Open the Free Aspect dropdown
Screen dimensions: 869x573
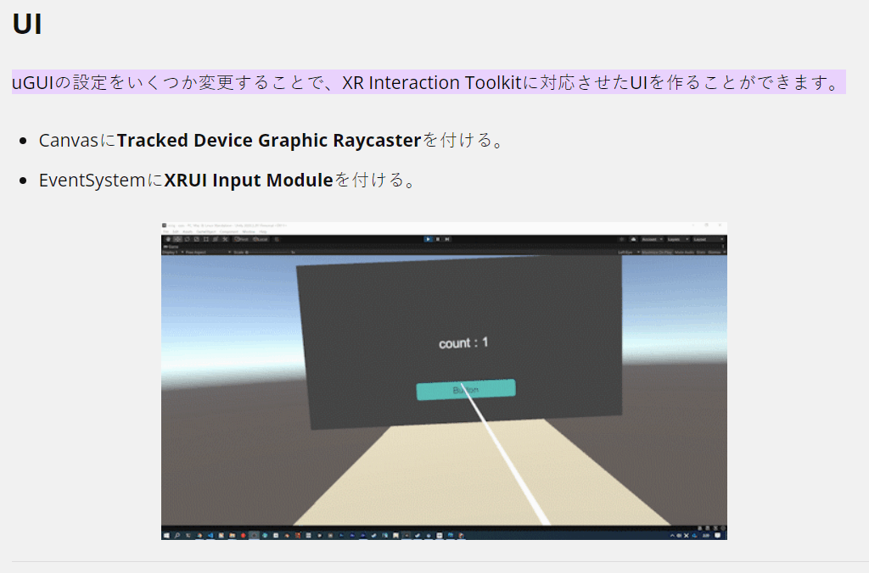click(x=207, y=253)
